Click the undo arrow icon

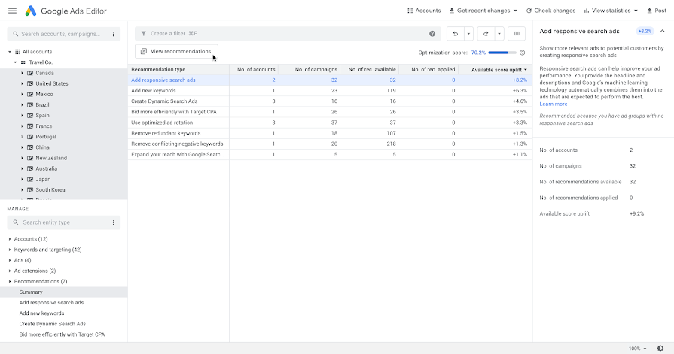[455, 34]
